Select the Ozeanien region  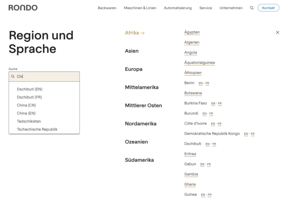(x=136, y=142)
